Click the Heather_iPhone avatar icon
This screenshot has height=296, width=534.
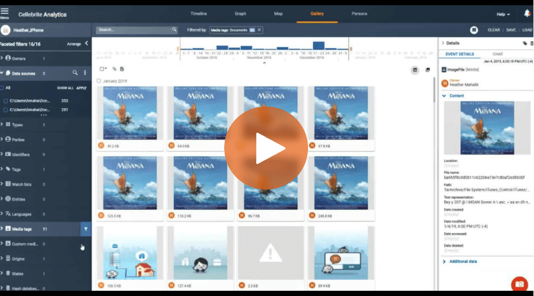pyautogui.click(x=5, y=30)
